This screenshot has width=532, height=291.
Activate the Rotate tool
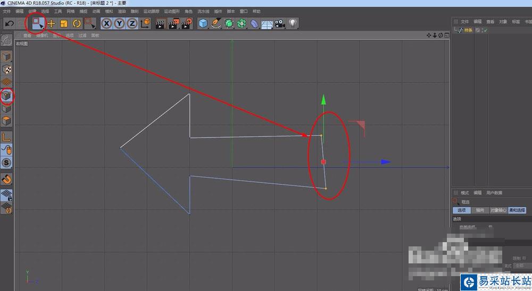click(77, 23)
